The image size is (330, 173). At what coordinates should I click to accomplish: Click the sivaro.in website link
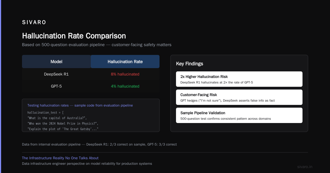pyautogui.click(x=305, y=167)
